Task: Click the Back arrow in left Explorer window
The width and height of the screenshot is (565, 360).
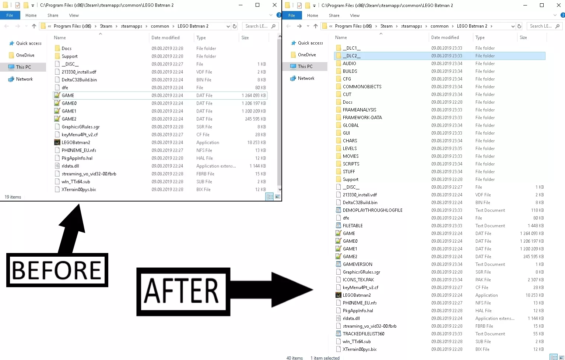Action: point(7,26)
